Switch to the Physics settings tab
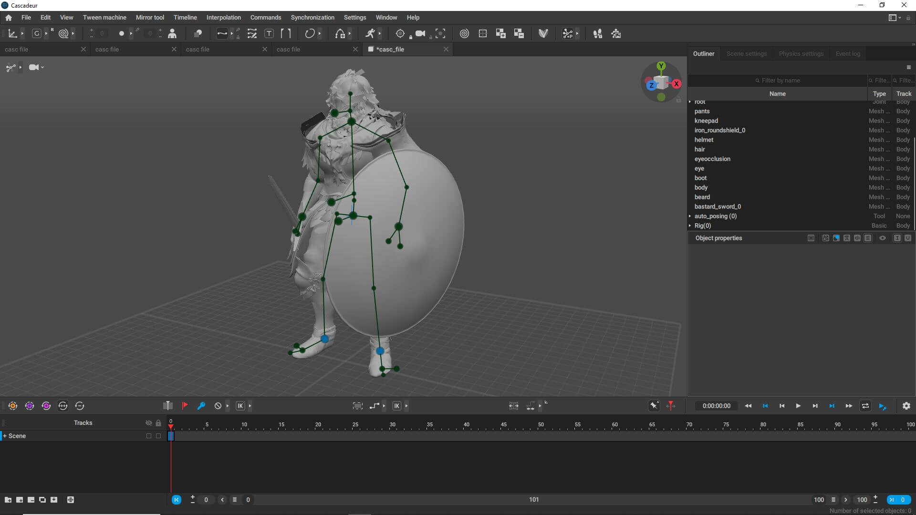916x515 pixels. (801, 53)
